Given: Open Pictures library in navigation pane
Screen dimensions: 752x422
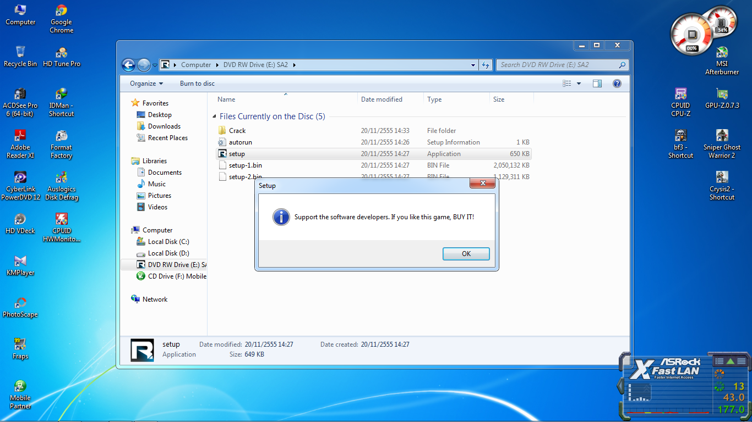Looking at the screenshot, I should 154,196.
